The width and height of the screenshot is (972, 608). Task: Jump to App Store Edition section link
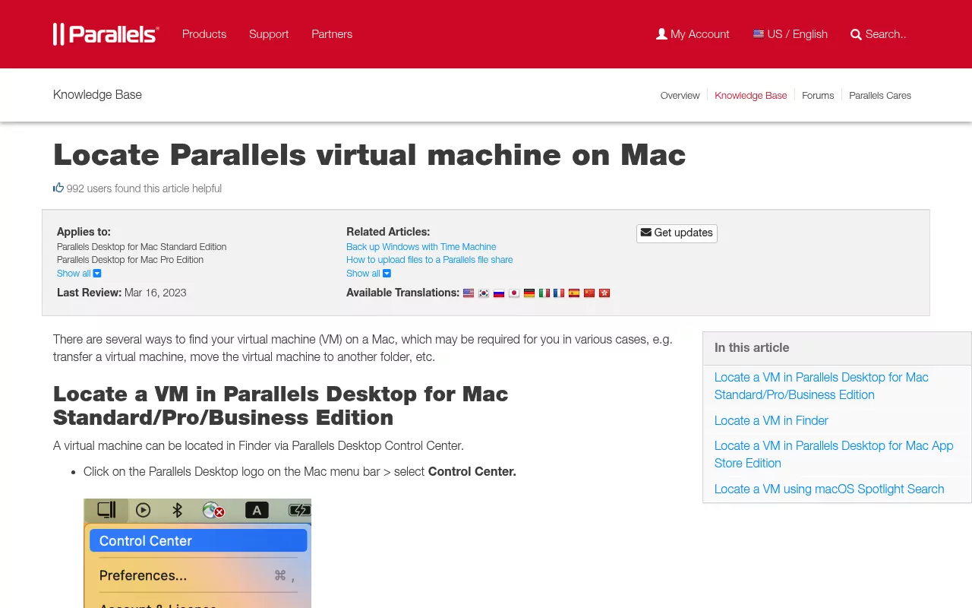click(x=834, y=454)
